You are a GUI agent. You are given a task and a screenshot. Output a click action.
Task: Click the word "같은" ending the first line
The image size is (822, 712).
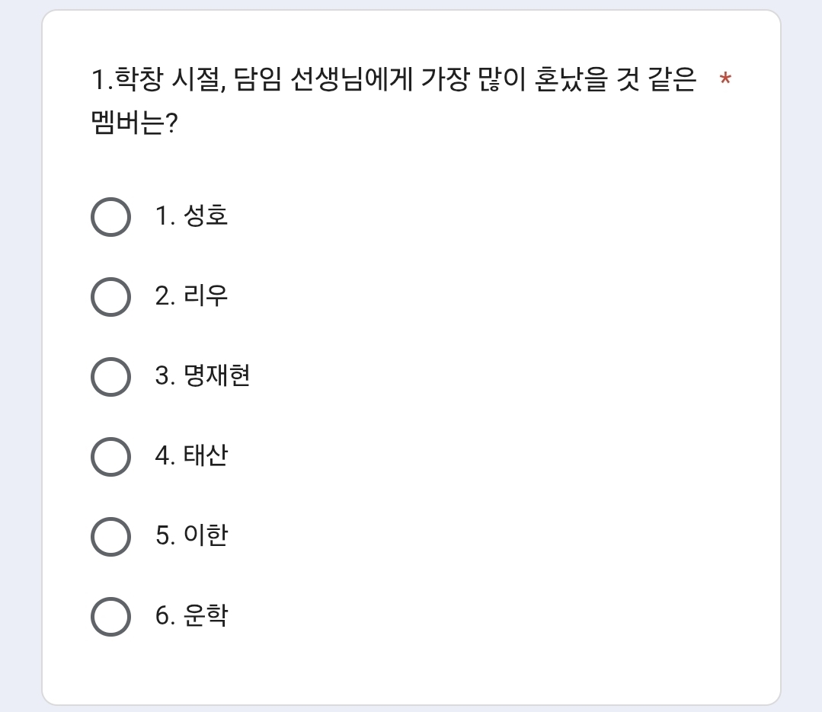click(674, 80)
